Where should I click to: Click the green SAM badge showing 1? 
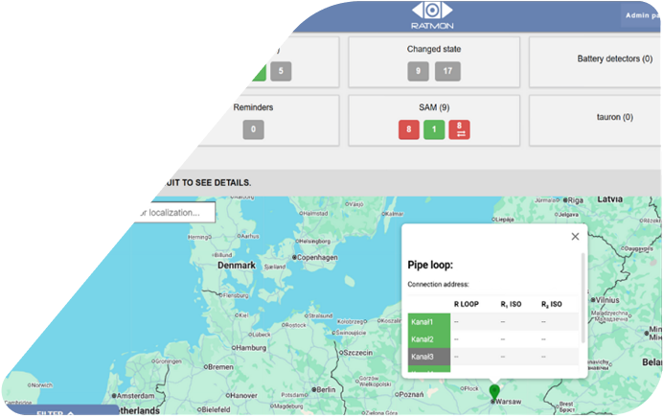(x=434, y=129)
